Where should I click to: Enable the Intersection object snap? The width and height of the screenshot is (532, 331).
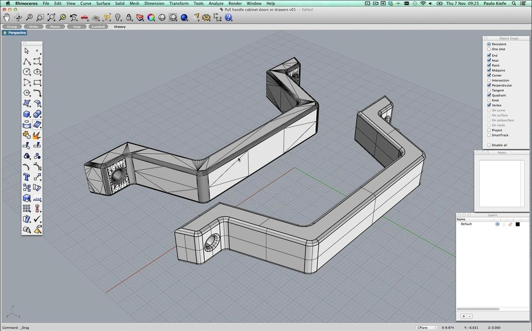pyautogui.click(x=489, y=81)
